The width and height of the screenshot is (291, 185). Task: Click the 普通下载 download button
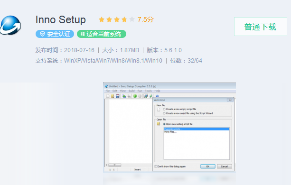tap(261, 27)
